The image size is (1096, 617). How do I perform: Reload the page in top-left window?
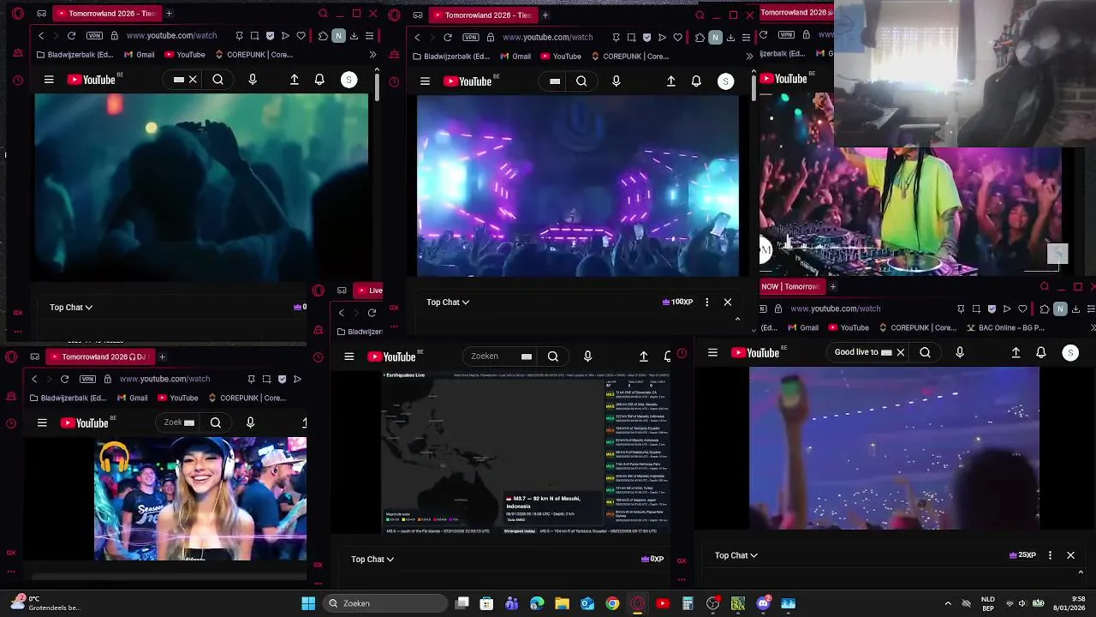pyautogui.click(x=72, y=36)
